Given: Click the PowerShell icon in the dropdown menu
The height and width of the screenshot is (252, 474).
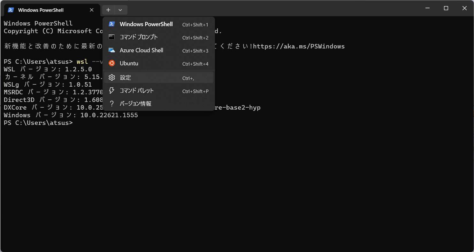Looking at the screenshot, I should (x=112, y=24).
